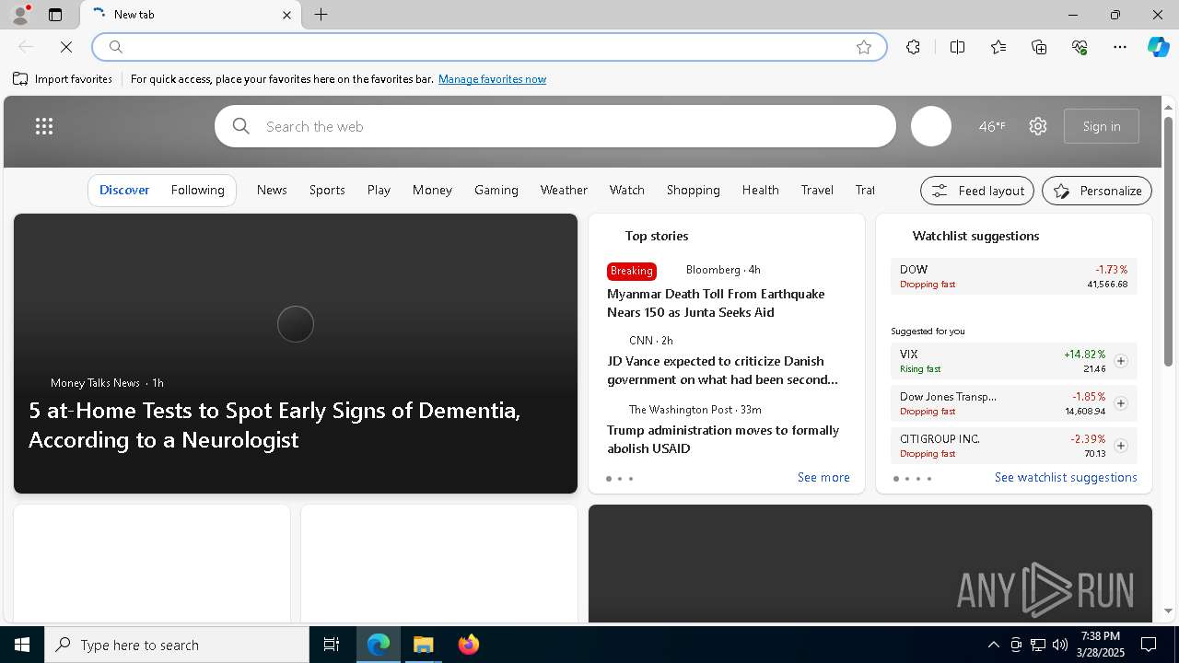Viewport: 1179px width, 663px height.
Task: Open File Explorer from taskbar
Action: click(x=424, y=645)
